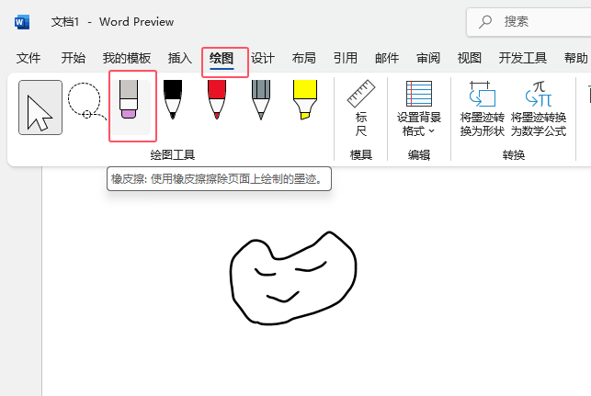Click the 转换 group label
The height and width of the screenshot is (396, 591).
click(x=514, y=155)
